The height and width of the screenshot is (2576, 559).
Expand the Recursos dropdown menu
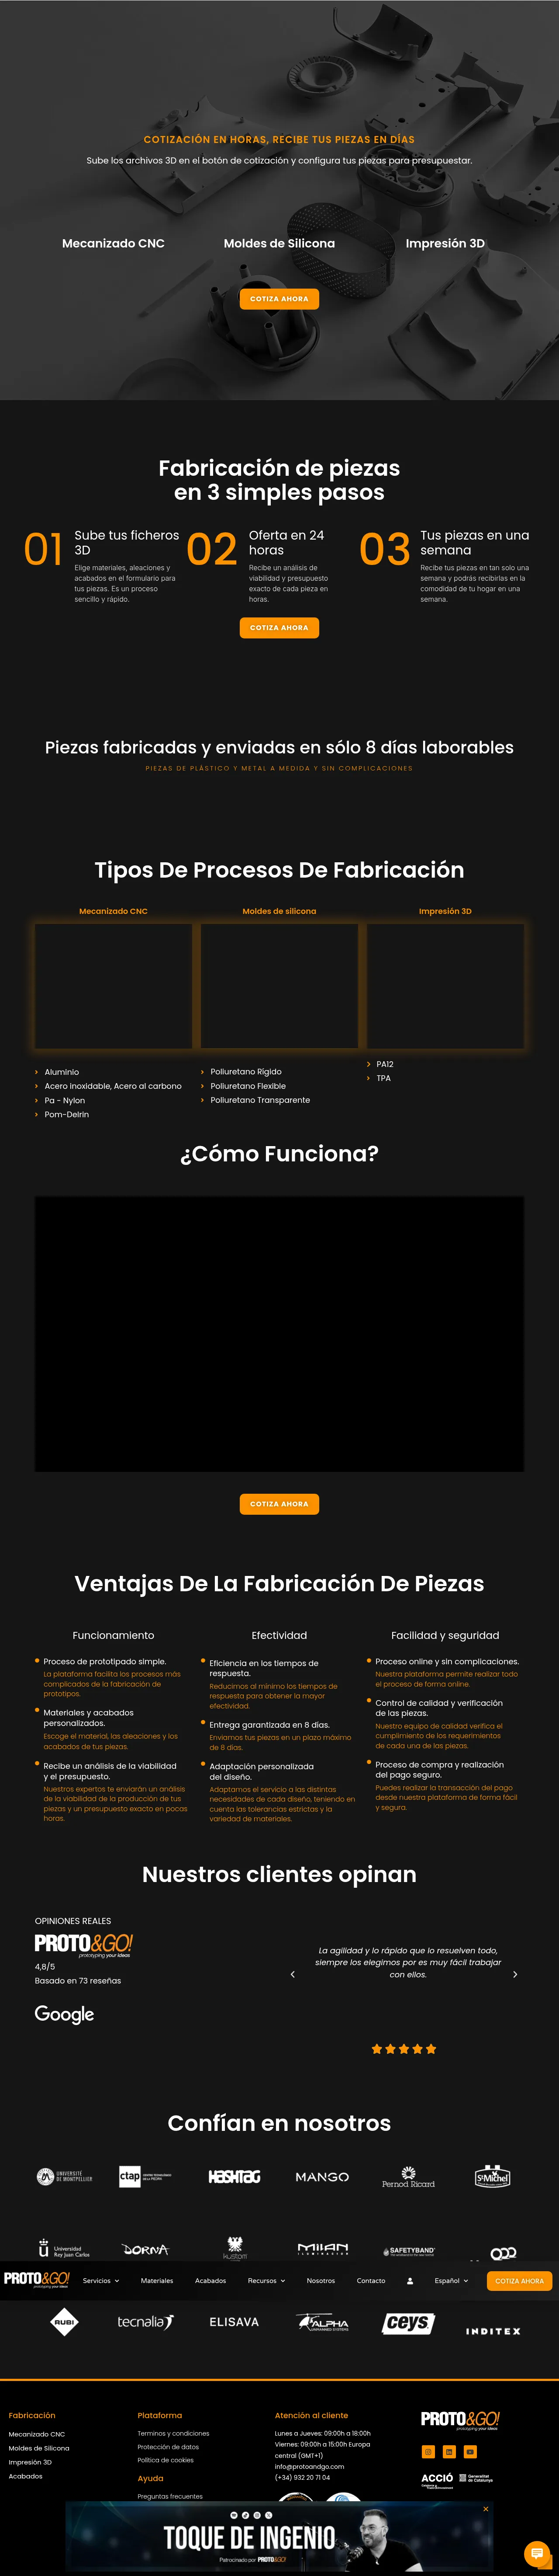pyautogui.click(x=266, y=2281)
